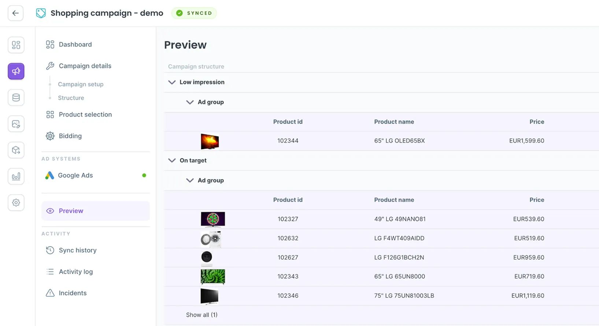Click the Product selection grid icon

pyautogui.click(x=50, y=115)
